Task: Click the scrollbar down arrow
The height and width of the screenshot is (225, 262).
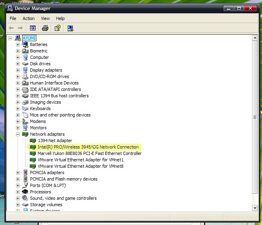Action: (x=255, y=208)
